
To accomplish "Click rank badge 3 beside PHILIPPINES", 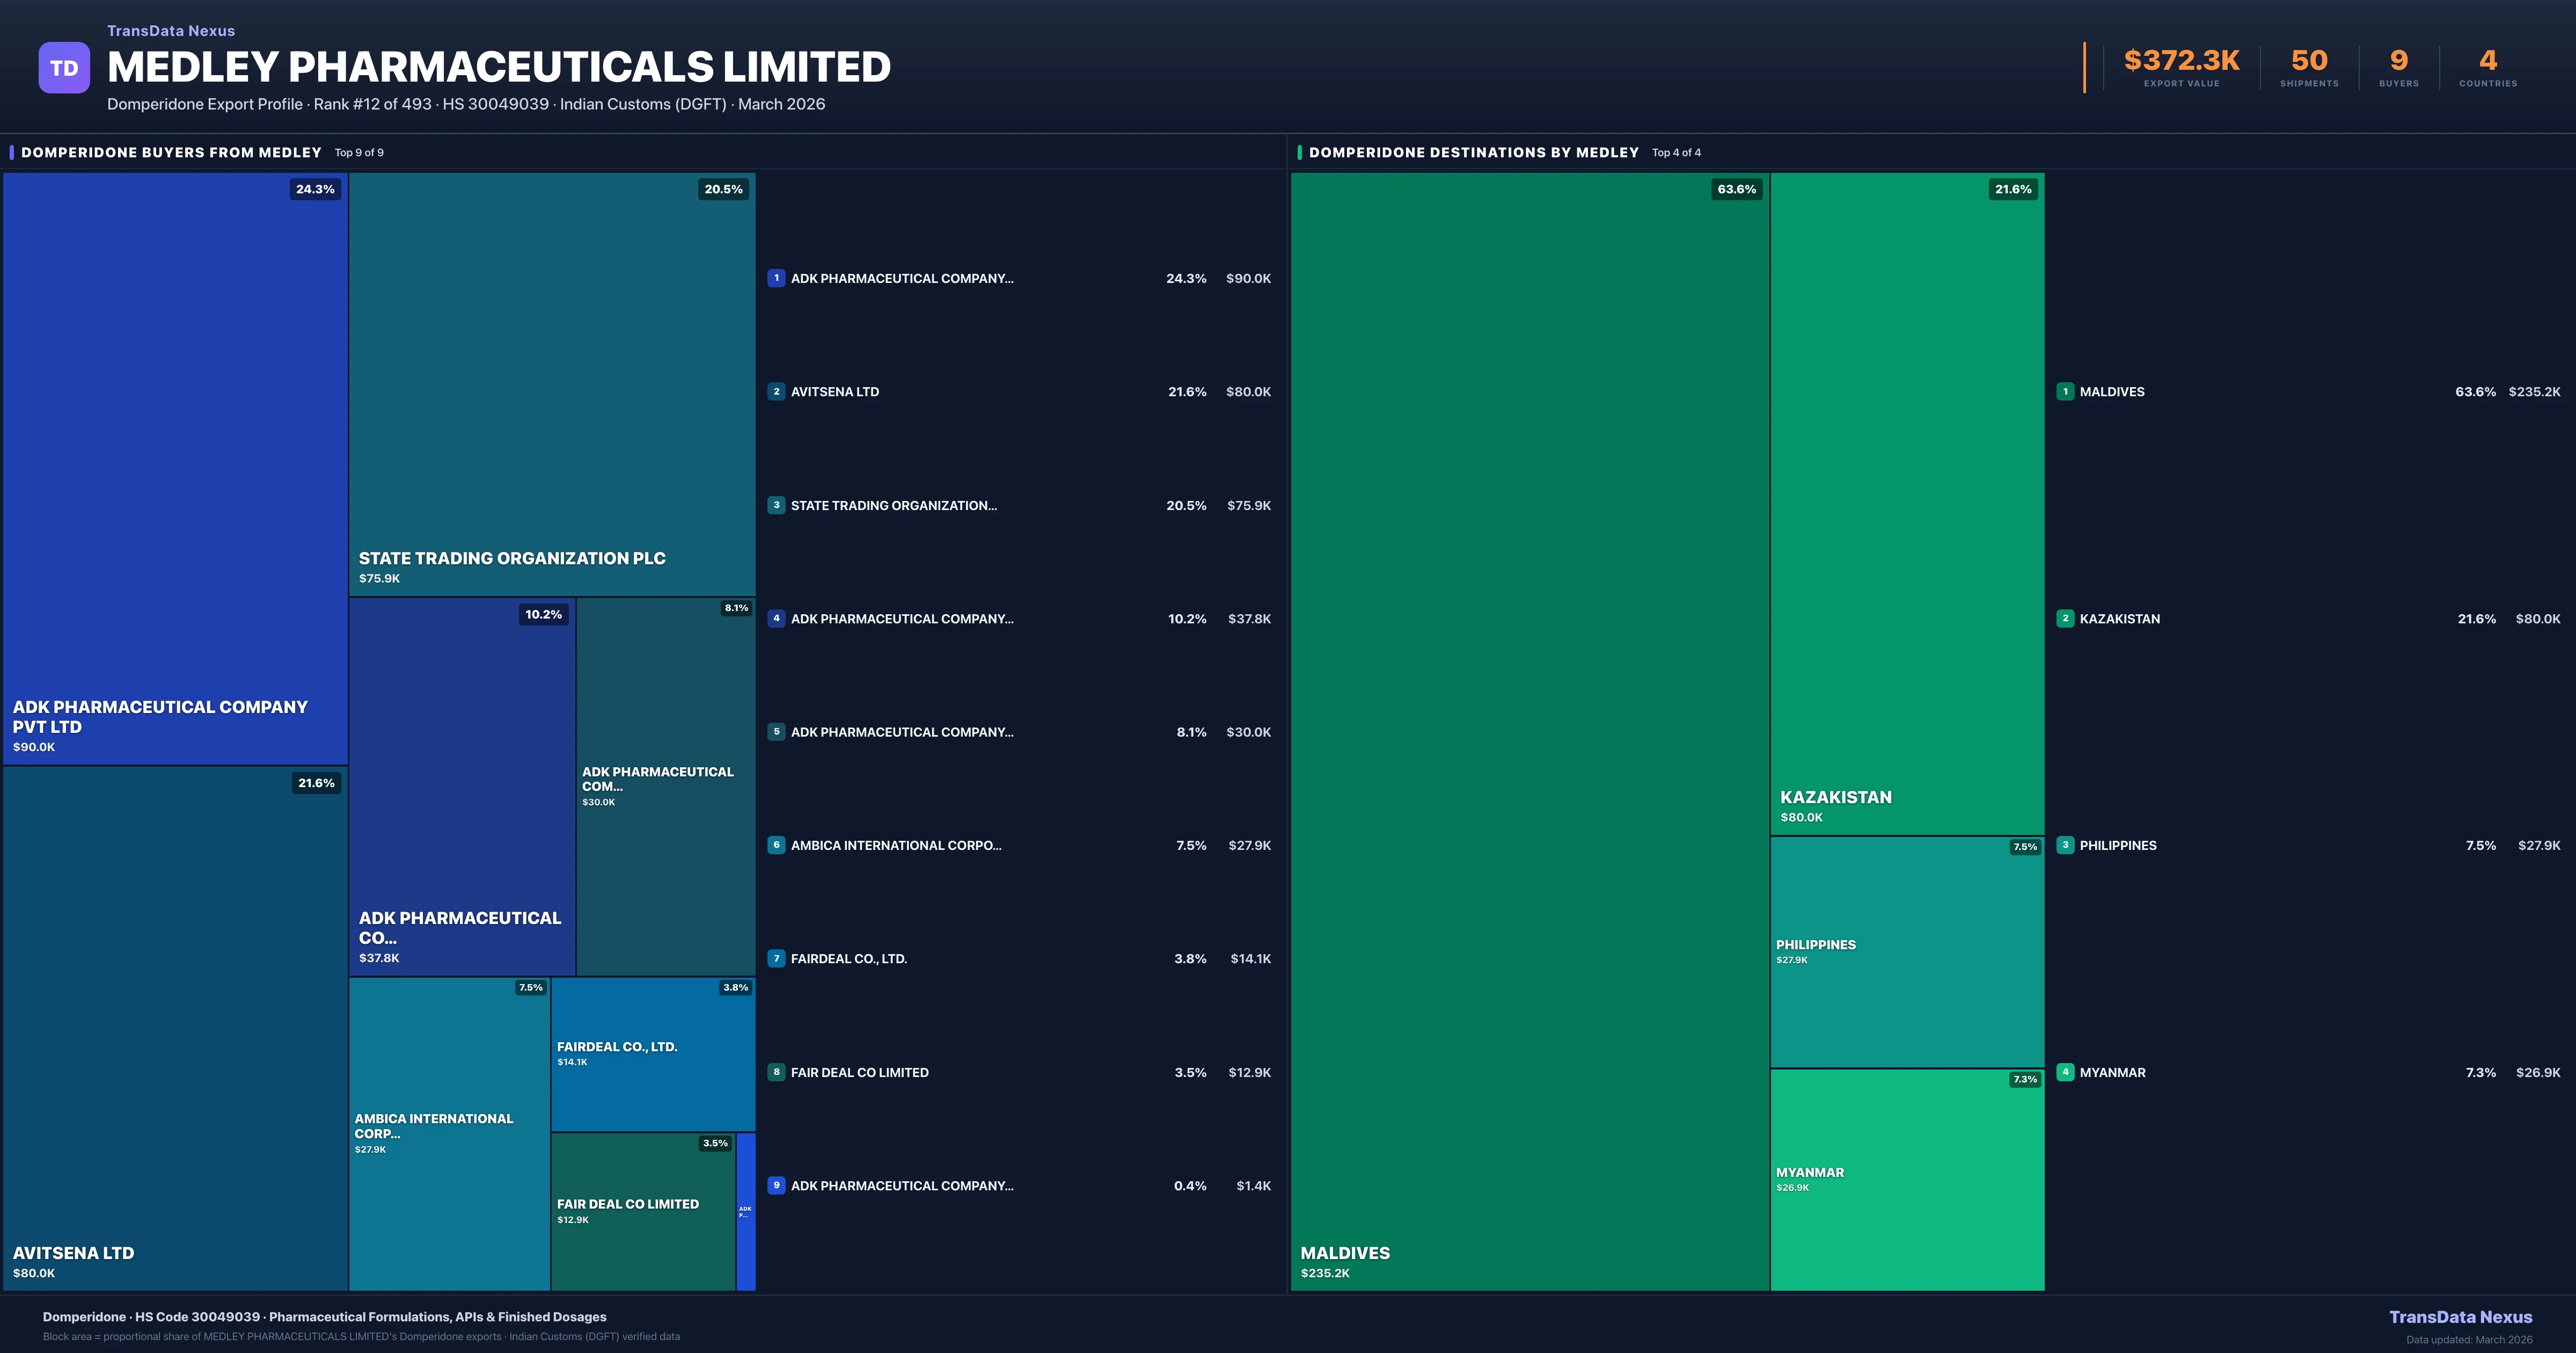I will coord(2065,846).
